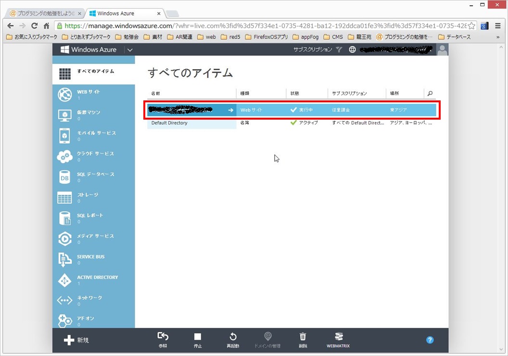Click the page scrollbar down arrow
The height and width of the screenshot is (356, 508).
(502, 350)
